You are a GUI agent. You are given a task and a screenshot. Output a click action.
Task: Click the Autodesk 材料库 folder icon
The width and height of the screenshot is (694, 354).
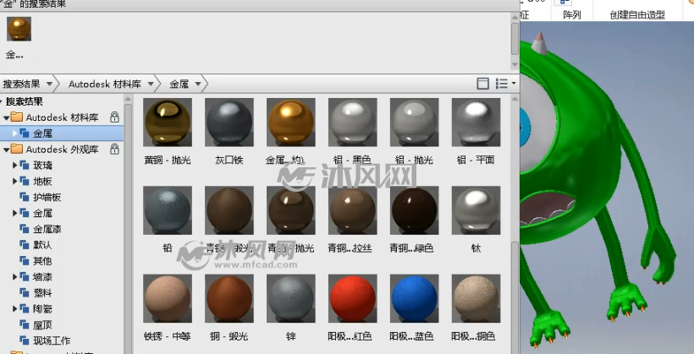(17, 117)
